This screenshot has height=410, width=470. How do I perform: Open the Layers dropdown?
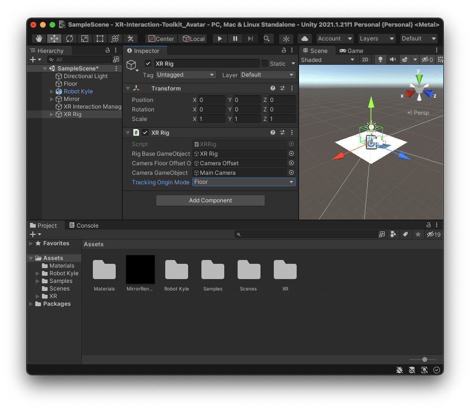[x=377, y=39]
